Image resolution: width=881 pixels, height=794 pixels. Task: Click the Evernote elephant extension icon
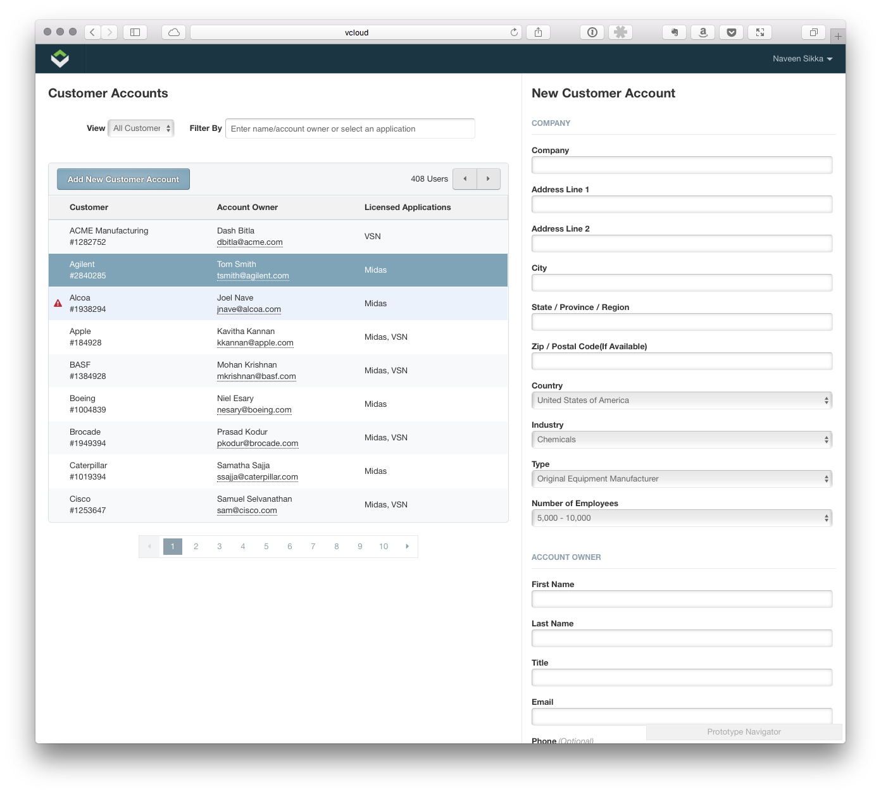pyautogui.click(x=674, y=32)
